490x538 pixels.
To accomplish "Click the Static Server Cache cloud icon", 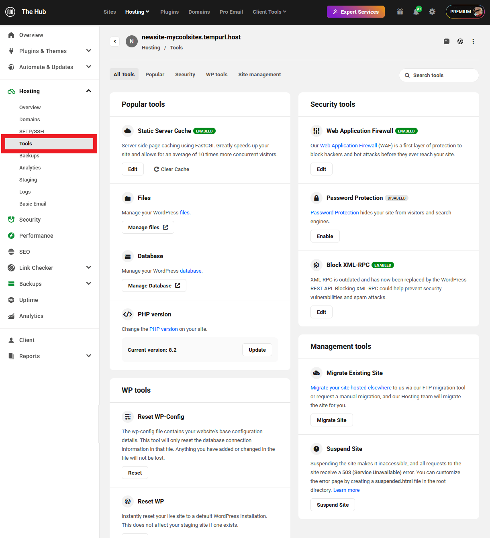I will [x=128, y=131].
